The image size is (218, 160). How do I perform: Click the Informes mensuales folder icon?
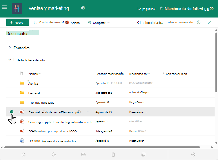22,102
